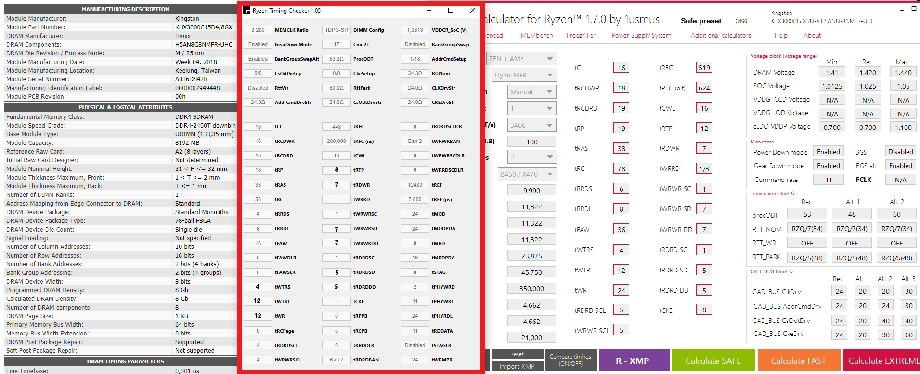Maximize the Ryzen Timing Checker window
Image resolution: width=920 pixels, height=374 pixels.
[x=451, y=10]
